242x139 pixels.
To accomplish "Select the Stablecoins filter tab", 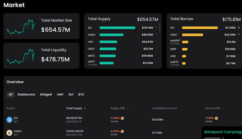I will coord(26,94).
